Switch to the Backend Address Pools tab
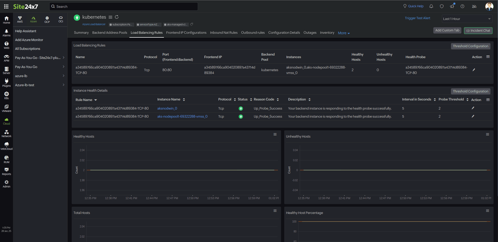 coord(110,32)
